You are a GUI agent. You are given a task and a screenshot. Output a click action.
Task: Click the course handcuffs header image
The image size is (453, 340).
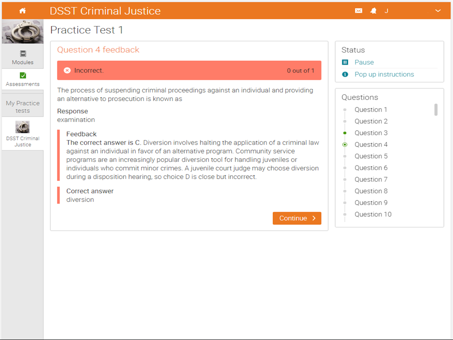pyautogui.click(x=23, y=32)
